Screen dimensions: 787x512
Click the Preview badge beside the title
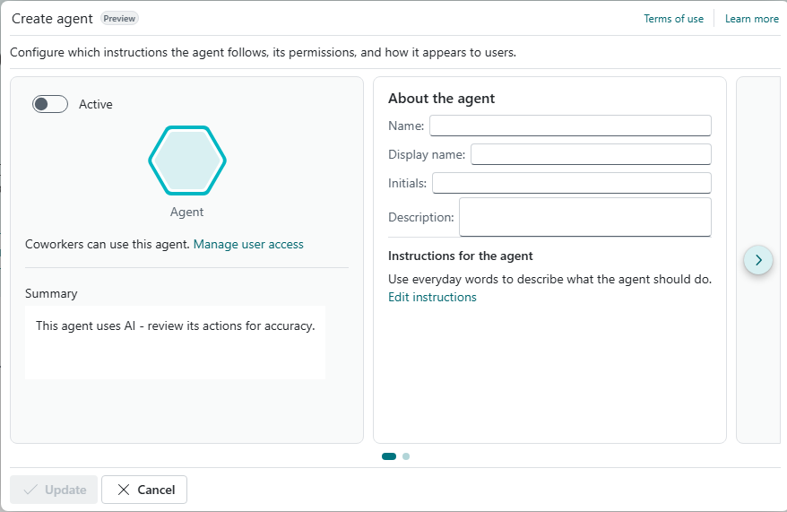point(119,18)
